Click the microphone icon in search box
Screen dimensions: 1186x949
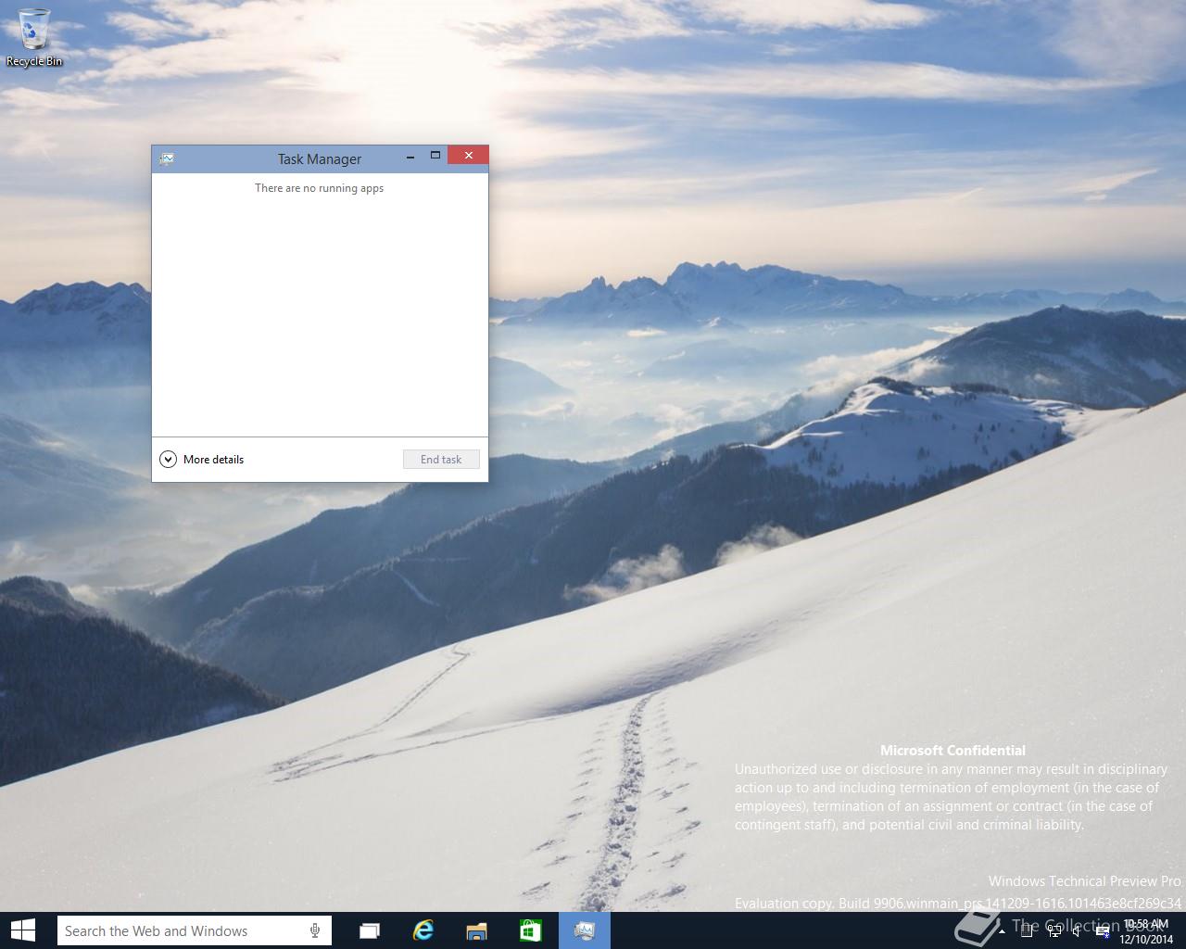coord(315,930)
